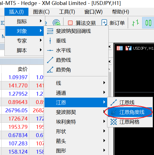The image size is (154, 155).
Task: Switch chart to bar chart icon
Action: pos(135,23)
